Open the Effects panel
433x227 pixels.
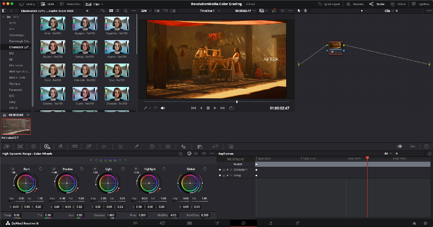(x=398, y=4)
